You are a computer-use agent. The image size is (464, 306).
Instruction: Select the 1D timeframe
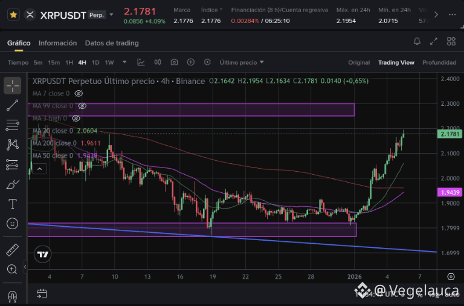click(95, 62)
